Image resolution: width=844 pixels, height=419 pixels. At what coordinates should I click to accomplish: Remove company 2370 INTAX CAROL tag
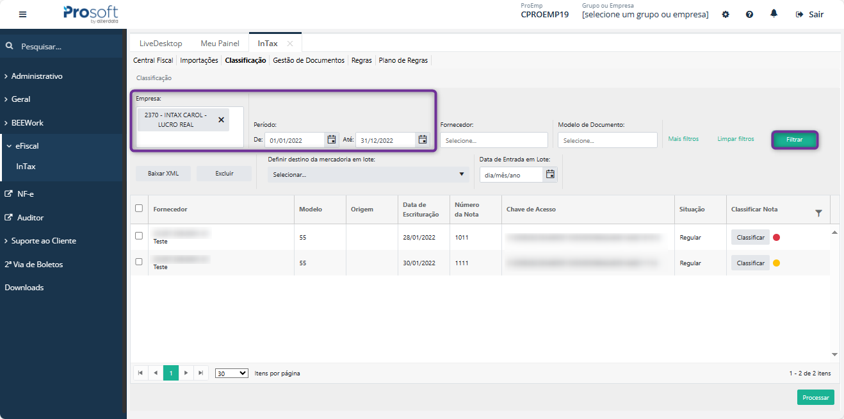point(222,120)
